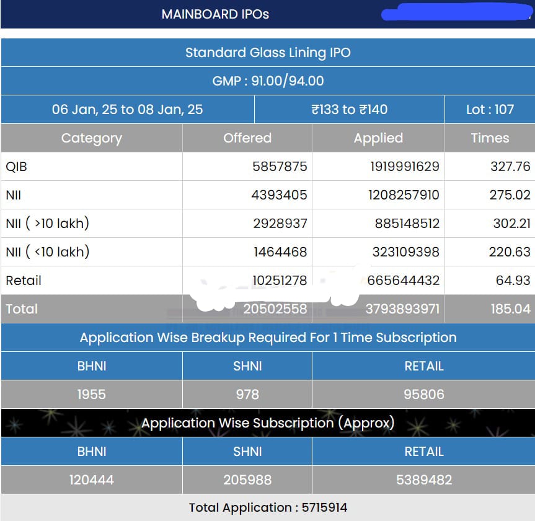Image resolution: width=535 pixels, height=521 pixels.
Task: Click NII offered value 4393405
Action: tap(279, 195)
